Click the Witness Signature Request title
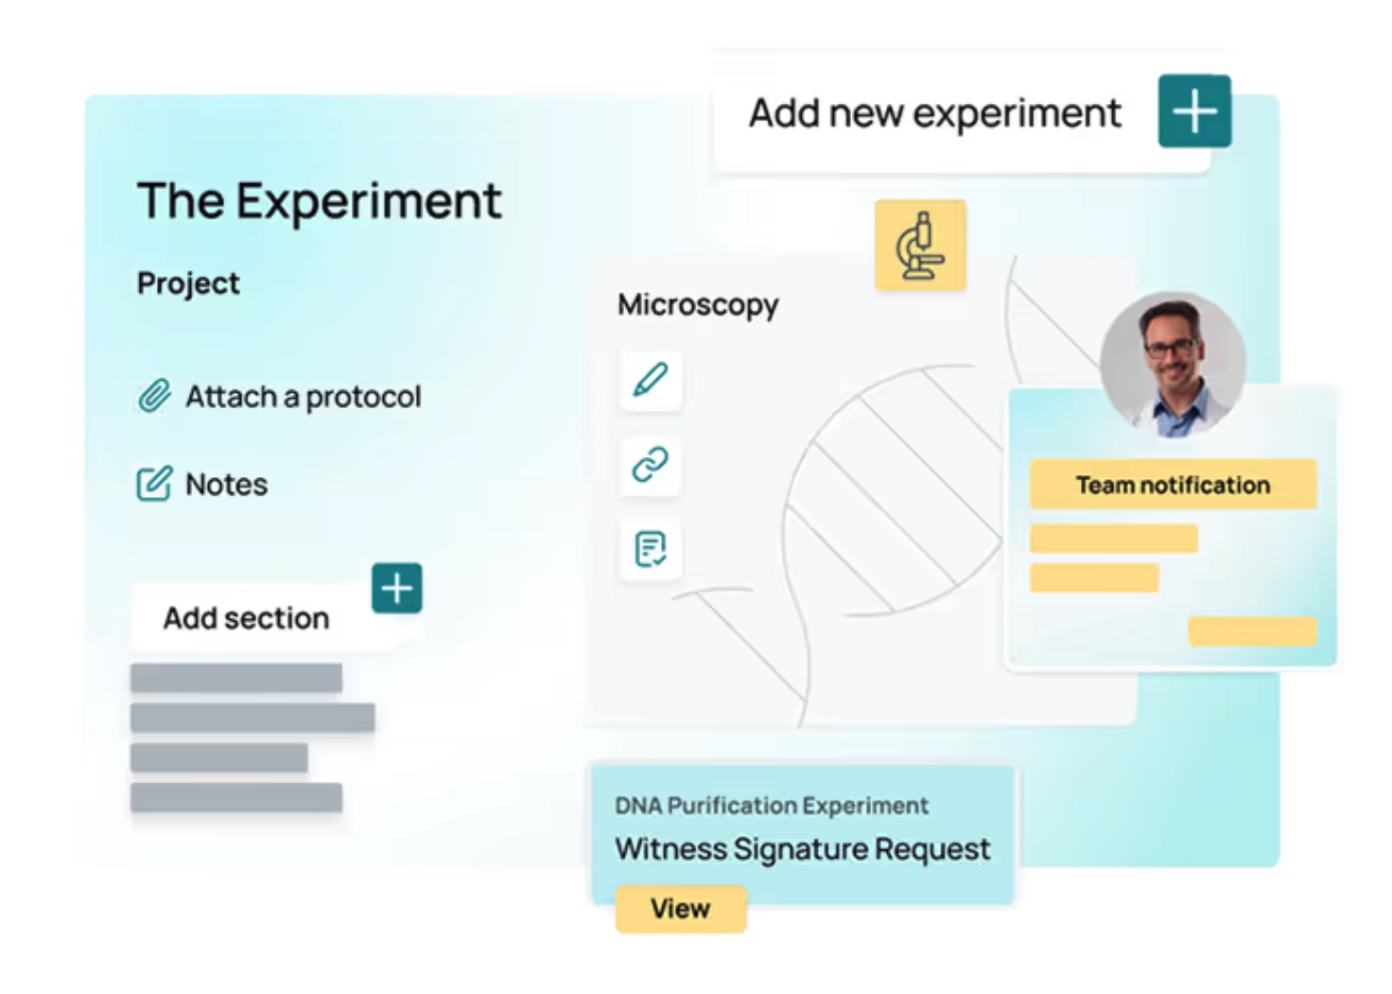1392x994 pixels. 802,848
